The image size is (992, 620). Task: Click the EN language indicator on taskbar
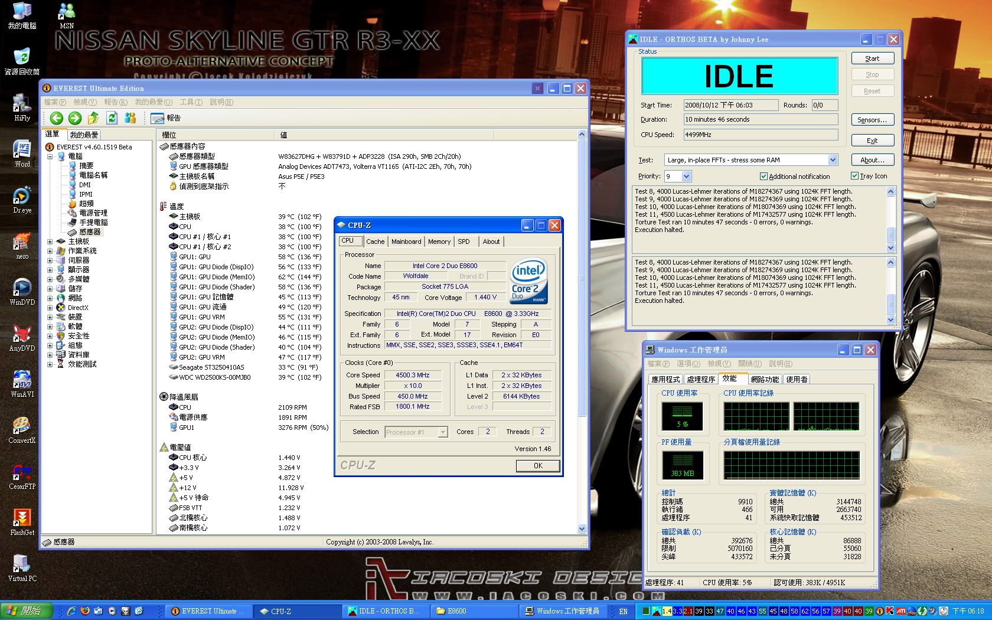(x=623, y=611)
